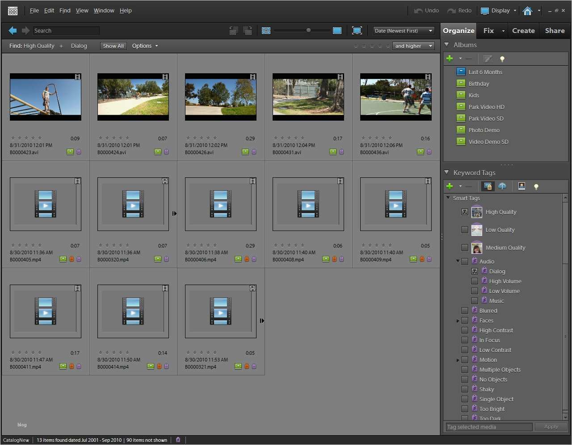Create a new keyword tag with the green plus icon
This screenshot has height=445, width=572.
(450, 186)
